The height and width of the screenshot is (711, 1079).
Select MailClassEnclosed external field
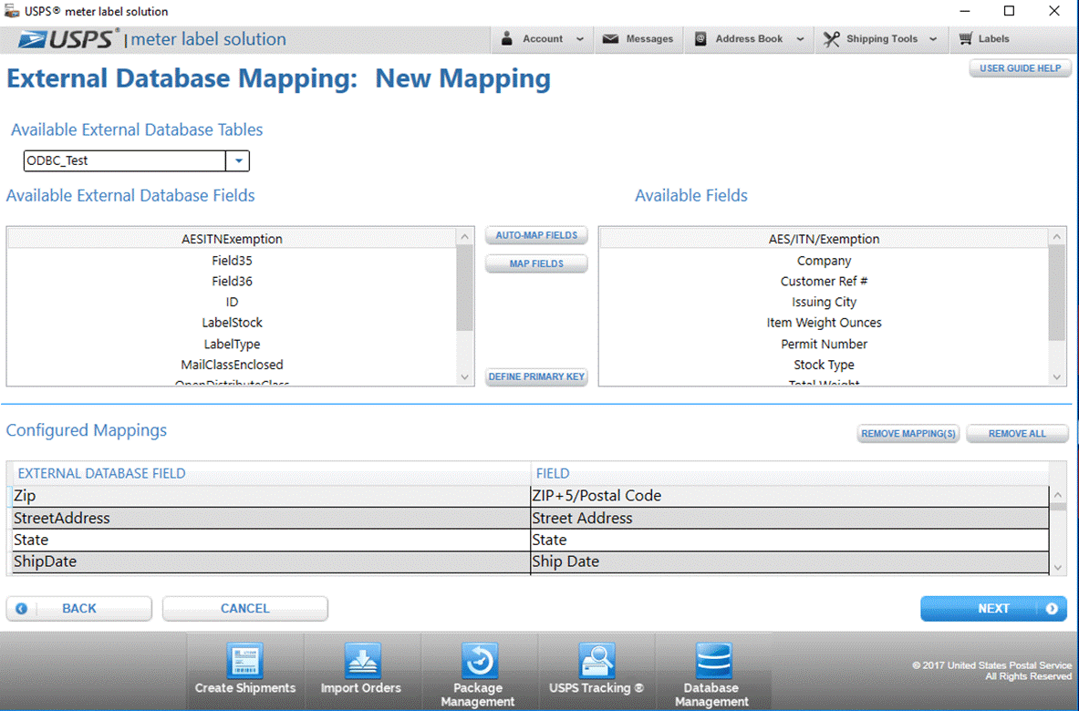click(232, 365)
